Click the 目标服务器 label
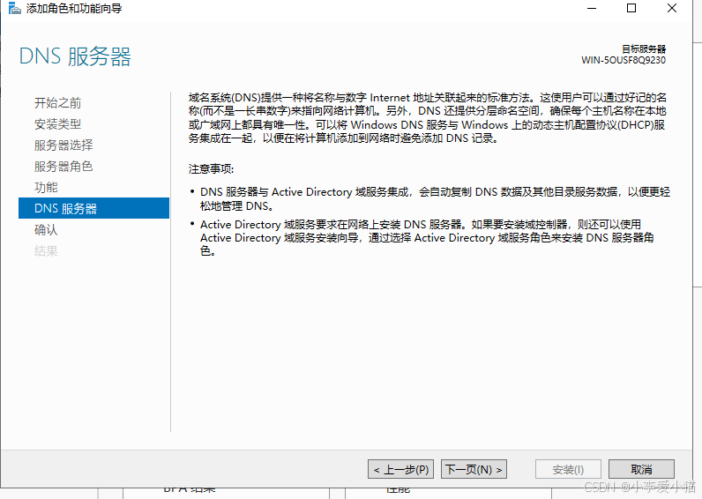Image resolution: width=702 pixels, height=499 pixels. tap(644, 48)
